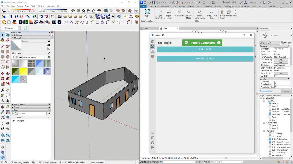Switch to the Level 1 view tab
This screenshot has width=293, height=164.
(x=146, y=29)
